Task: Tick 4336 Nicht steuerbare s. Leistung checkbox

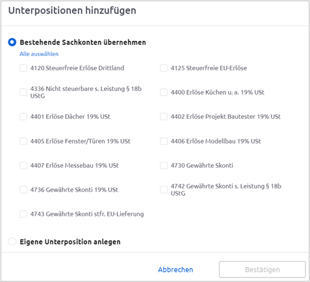Action: (x=23, y=92)
